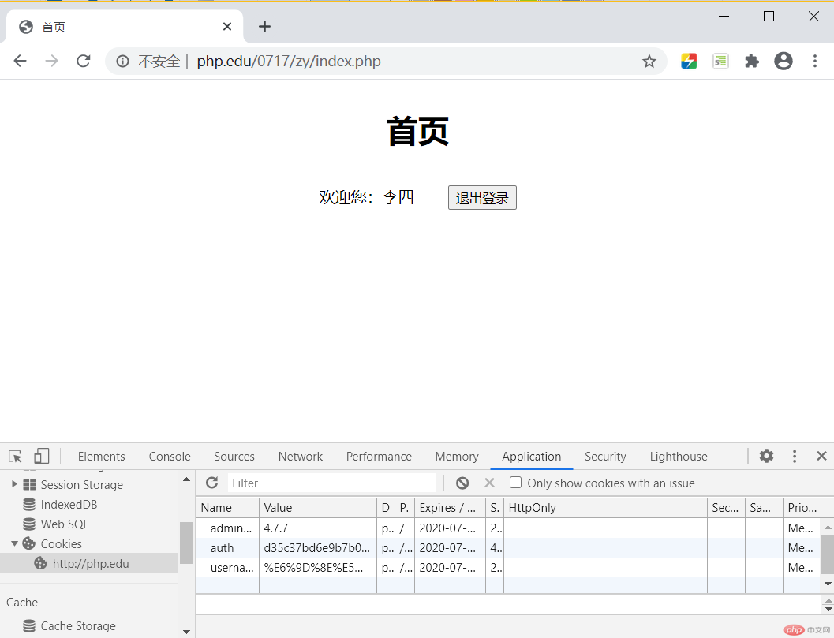The image size is (834, 638).
Task: Activate the inspect element picker
Action: [15, 456]
